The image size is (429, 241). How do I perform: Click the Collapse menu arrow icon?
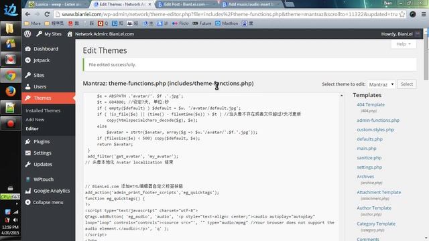[x=28, y=202]
